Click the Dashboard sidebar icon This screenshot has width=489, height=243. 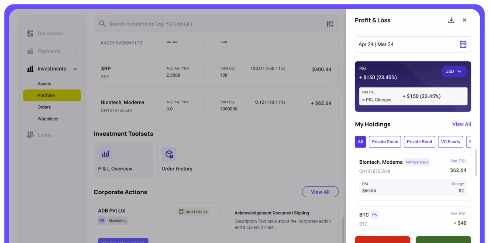point(30,33)
